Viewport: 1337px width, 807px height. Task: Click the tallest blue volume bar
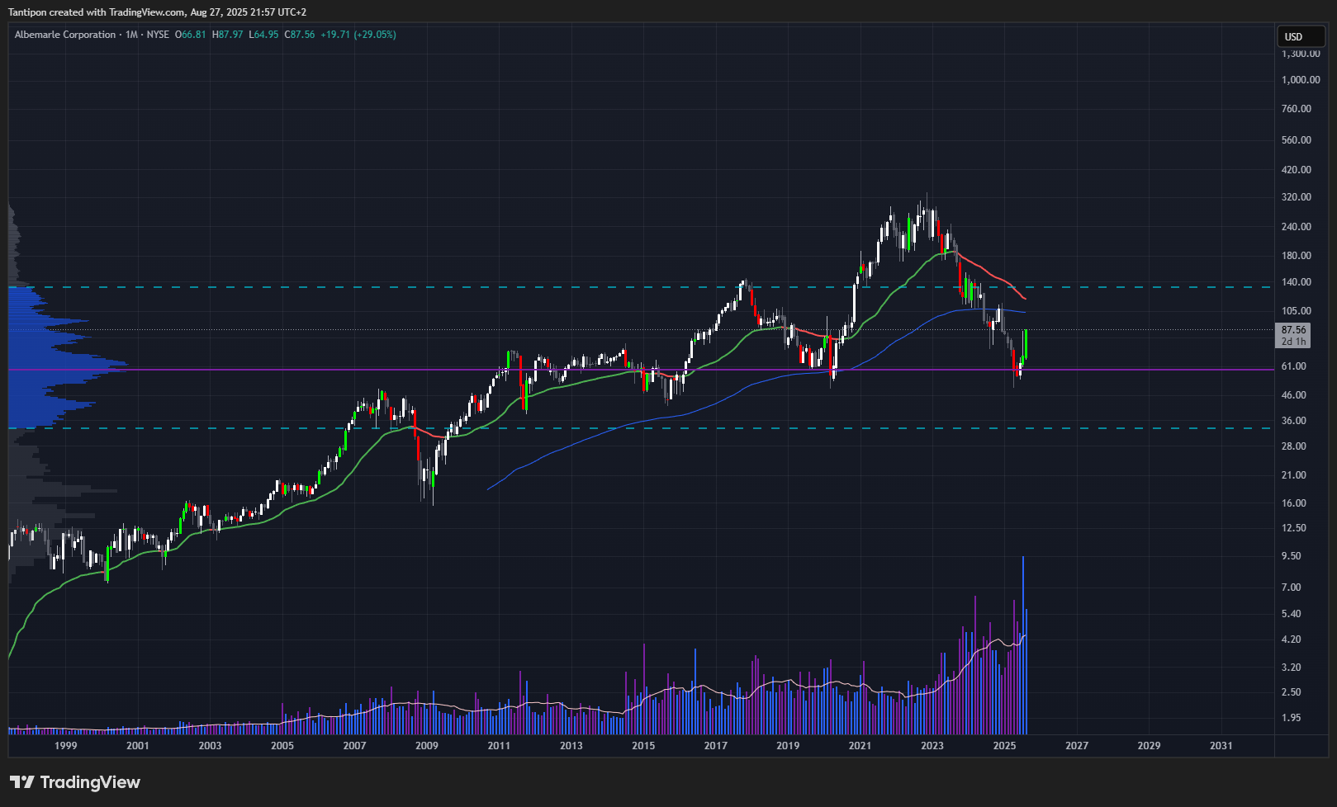[1023, 644]
